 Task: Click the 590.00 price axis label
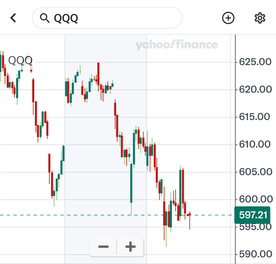click(x=255, y=254)
